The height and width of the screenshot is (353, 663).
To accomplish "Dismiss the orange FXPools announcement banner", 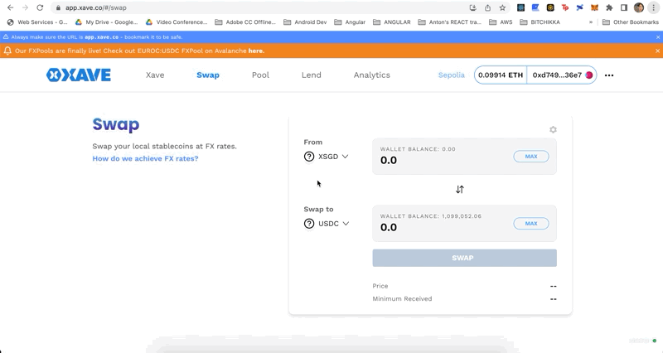I will point(658,51).
